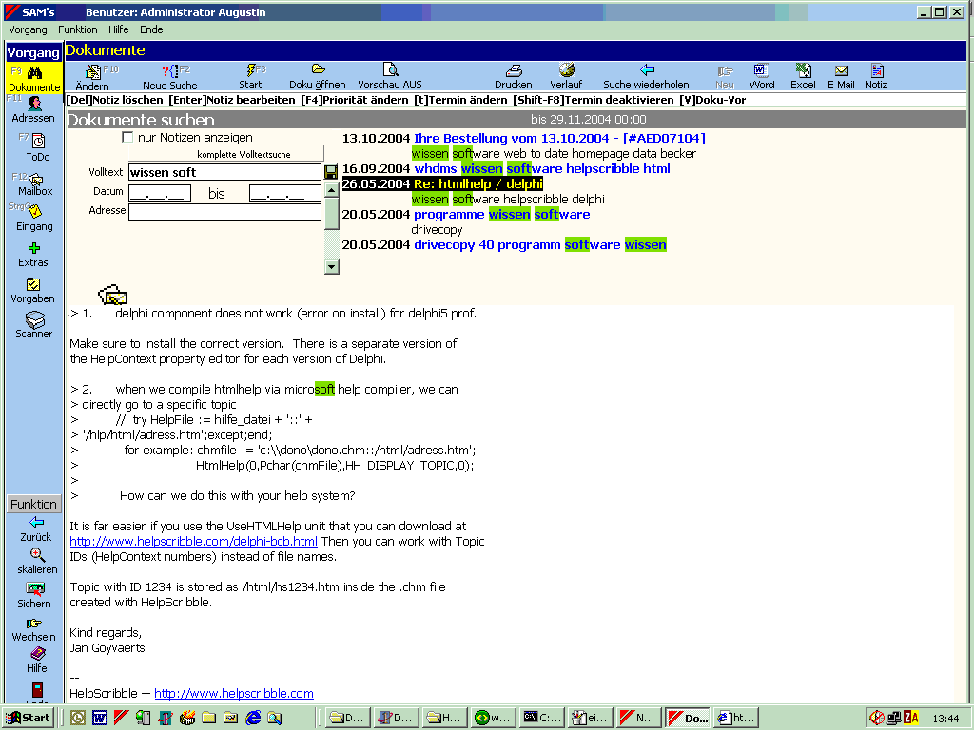
Task: Click Doku öffnen folder icon
Action: click(318, 77)
